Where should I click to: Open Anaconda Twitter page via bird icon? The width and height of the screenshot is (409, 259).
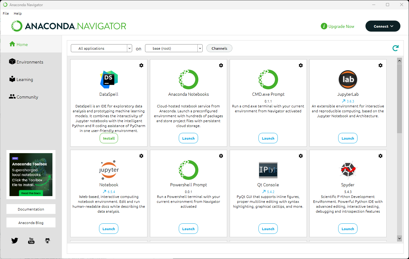[15, 241]
